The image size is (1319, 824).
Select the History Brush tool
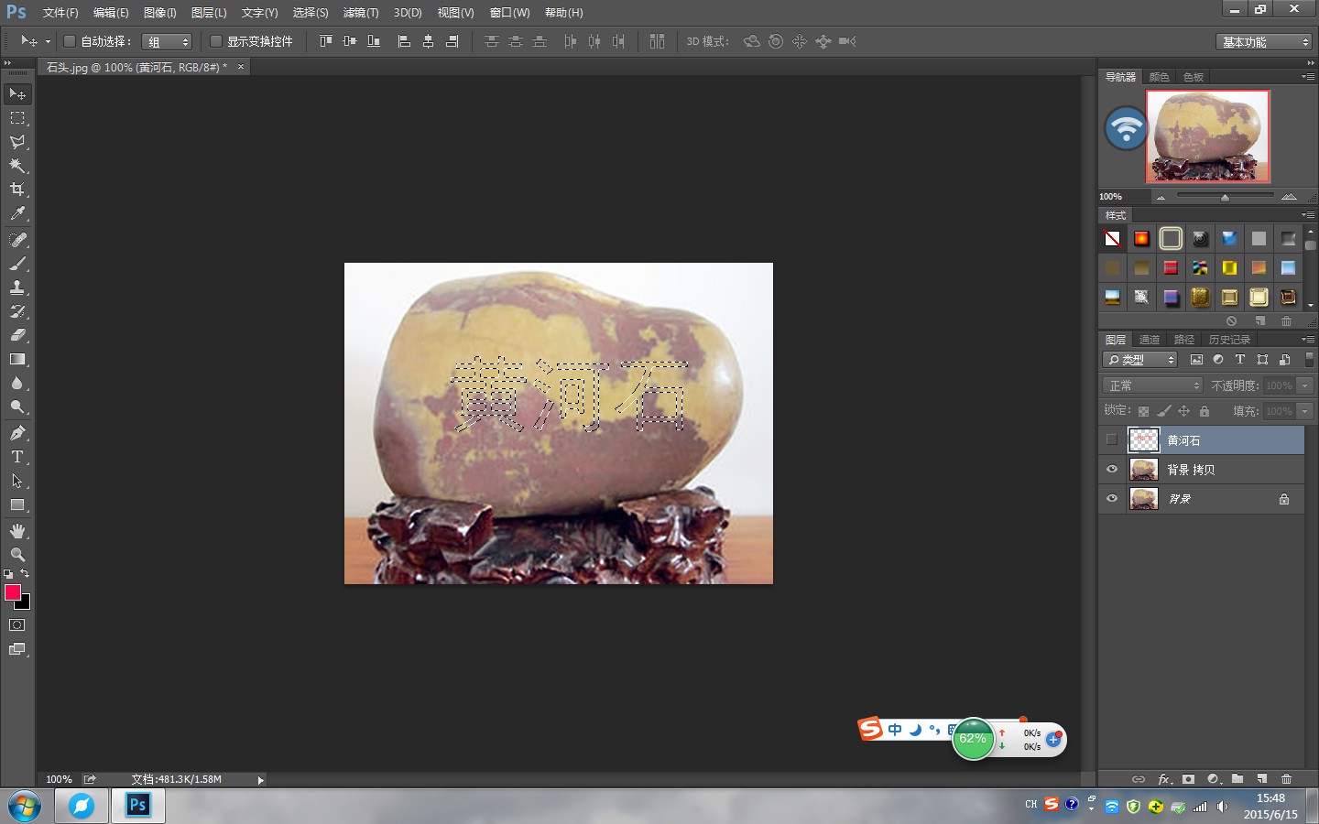coord(17,311)
